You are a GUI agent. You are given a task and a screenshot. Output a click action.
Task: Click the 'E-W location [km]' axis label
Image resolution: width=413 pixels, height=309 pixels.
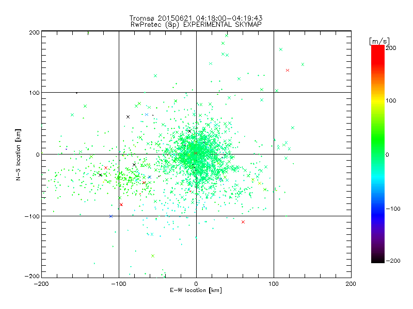pyautogui.click(x=196, y=290)
